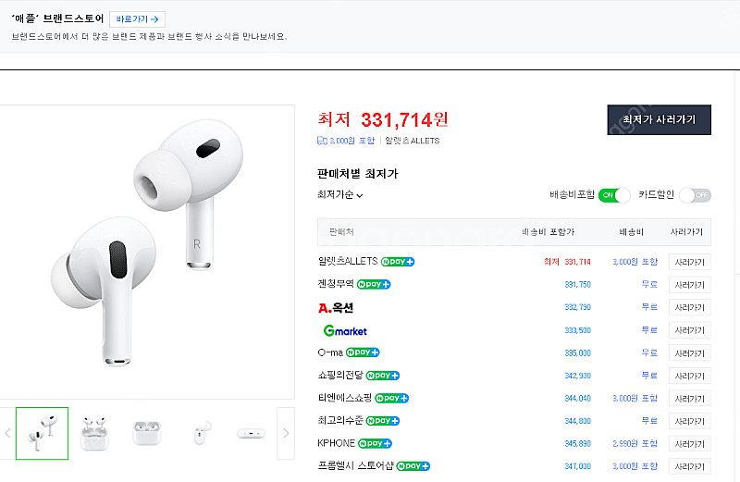Click the 344,830 price
Image resolution: width=740 pixels, height=482 pixels.
click(577, 421)
